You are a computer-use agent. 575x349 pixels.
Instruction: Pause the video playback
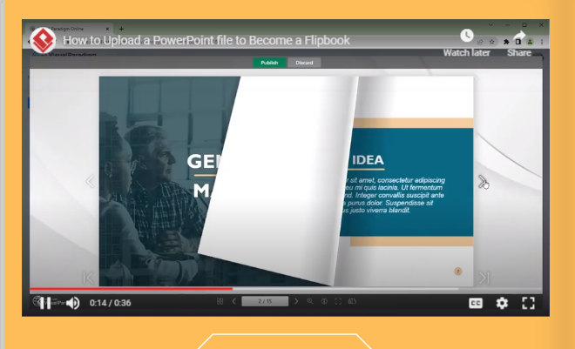click(45, 303)
